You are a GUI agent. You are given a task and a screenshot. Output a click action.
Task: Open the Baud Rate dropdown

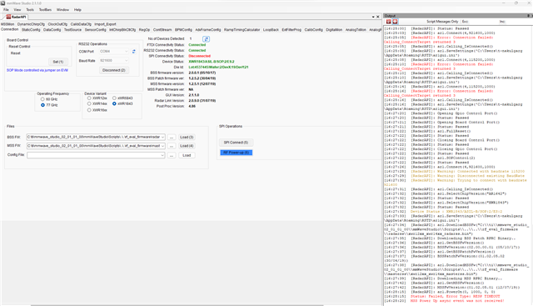tap(127, 61)
